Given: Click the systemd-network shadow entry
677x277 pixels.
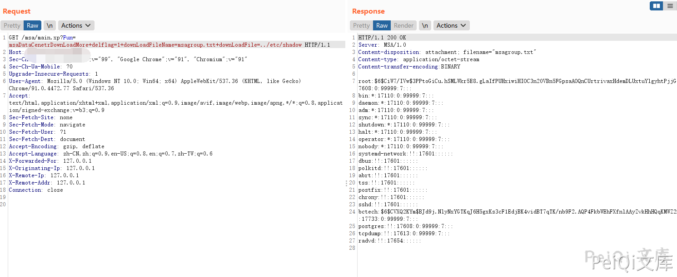Looking at the screenshot, I should 406,154.
